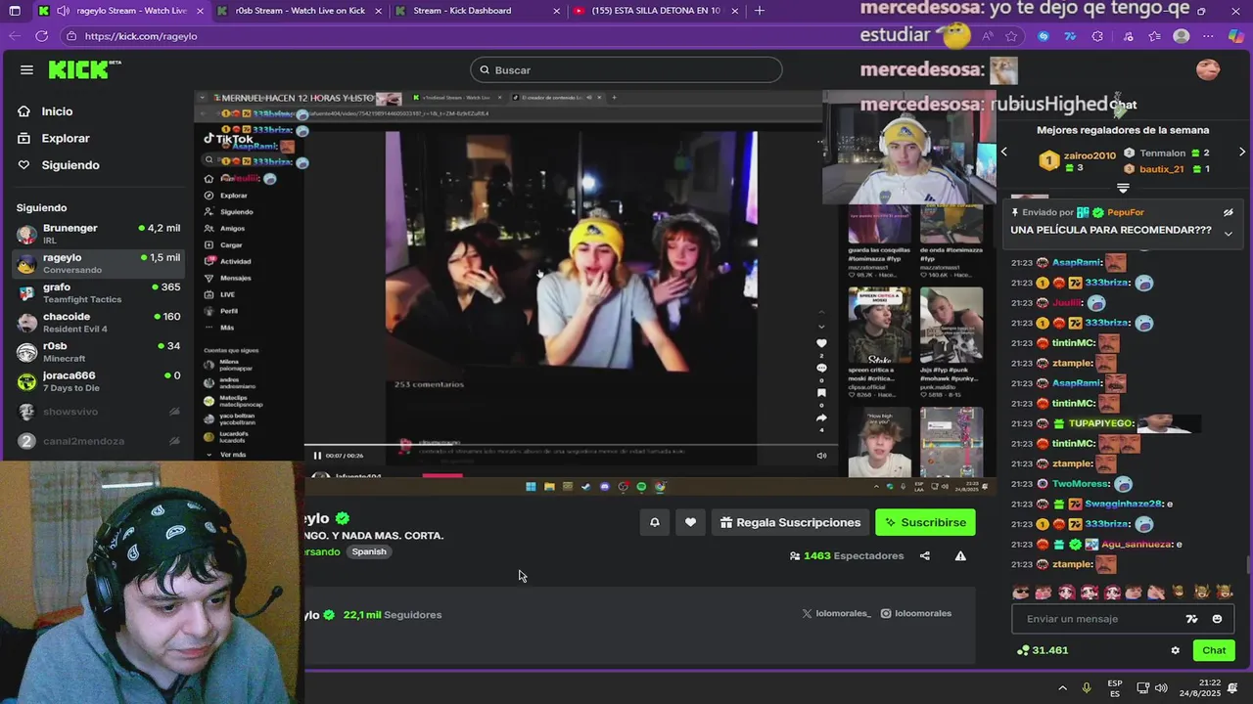The image size is (1253, 704).
Task: Go to previous leaderboard with left arrow
Action: 1003,152
